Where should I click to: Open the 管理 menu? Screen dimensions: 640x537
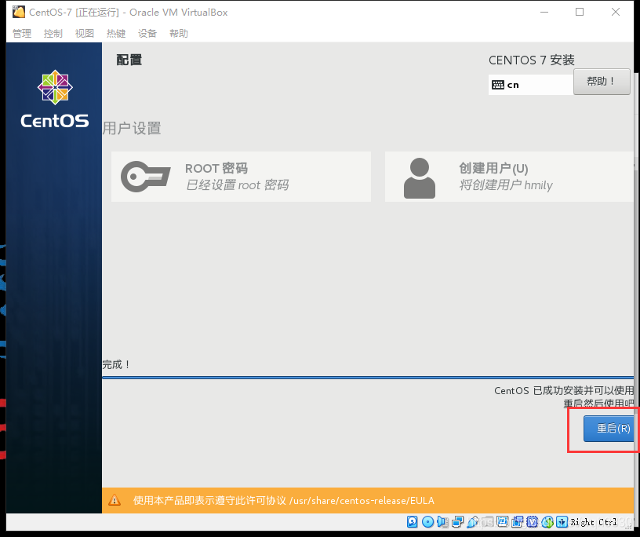point(22,33)
